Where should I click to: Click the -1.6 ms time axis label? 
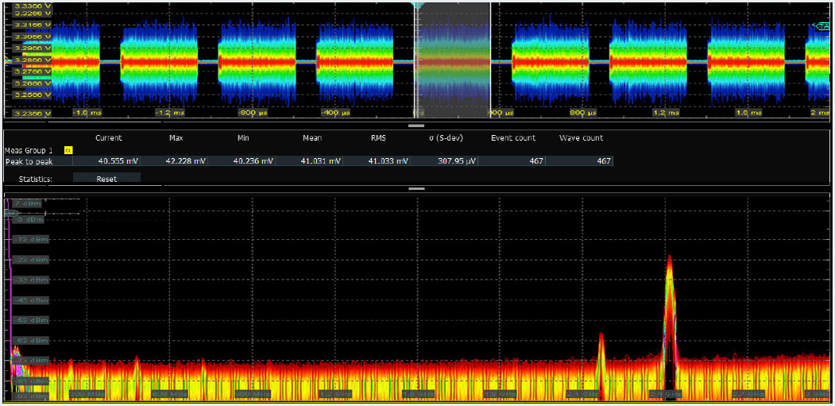[87, 113]
